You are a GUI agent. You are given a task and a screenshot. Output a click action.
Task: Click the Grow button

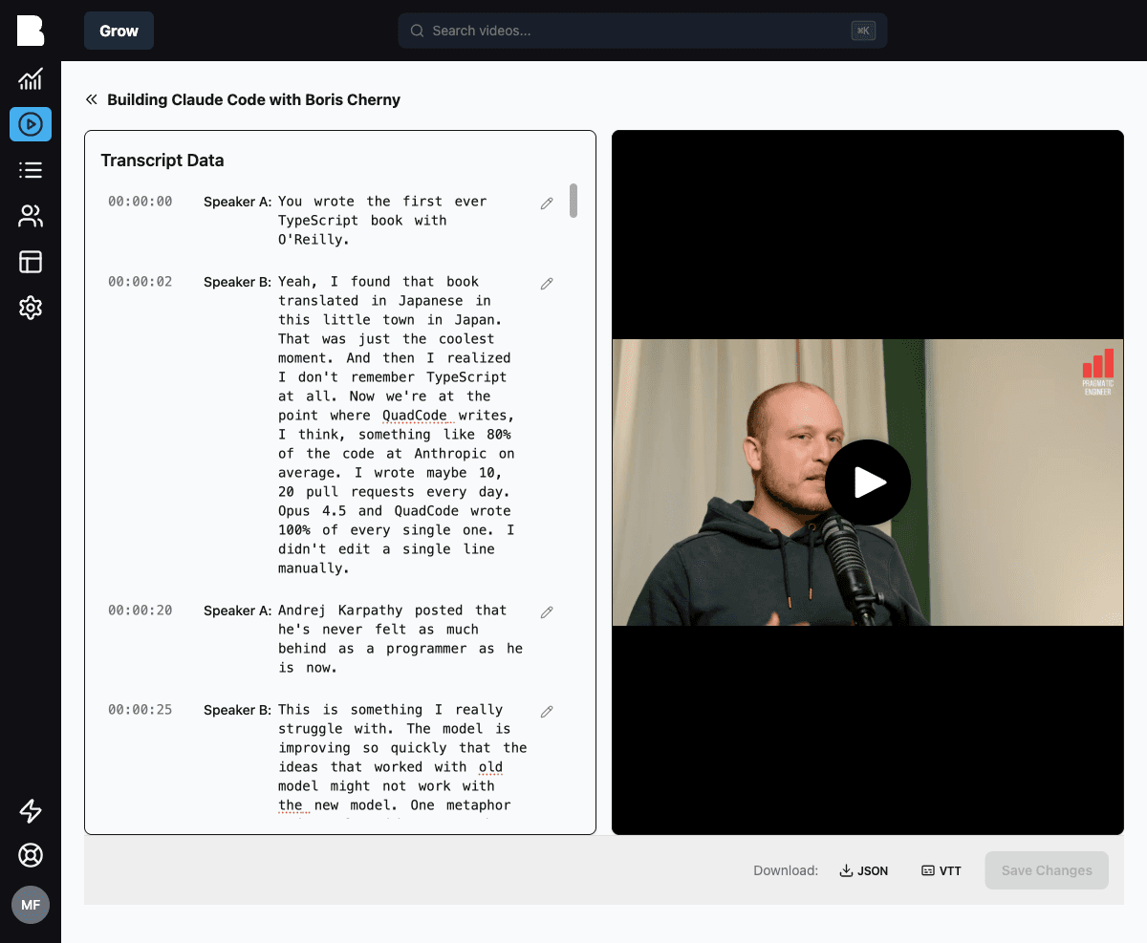click(x=119, y=31)
